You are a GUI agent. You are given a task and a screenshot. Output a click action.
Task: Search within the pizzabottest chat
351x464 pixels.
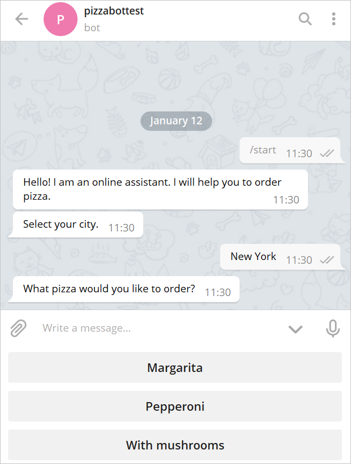pyautogui.click(x=305, y=19)
